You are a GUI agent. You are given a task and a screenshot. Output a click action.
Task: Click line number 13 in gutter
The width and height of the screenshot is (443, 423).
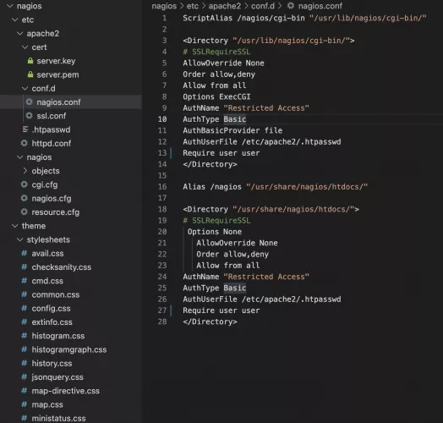click(162, 153)
